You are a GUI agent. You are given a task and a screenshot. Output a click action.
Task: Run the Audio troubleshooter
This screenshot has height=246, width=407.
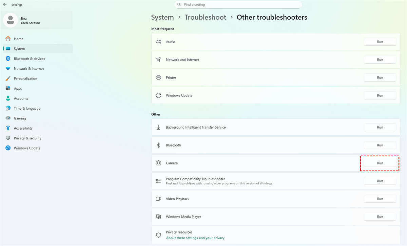click(x=380, y=42)
